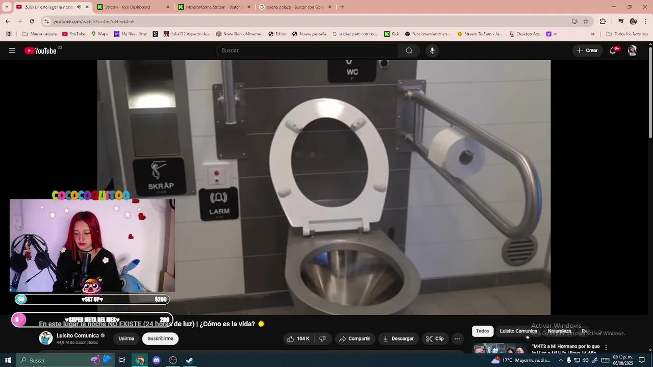
Task: Open the Chrome apps grid in bookmarks bar
Action: tap(9, 34)
